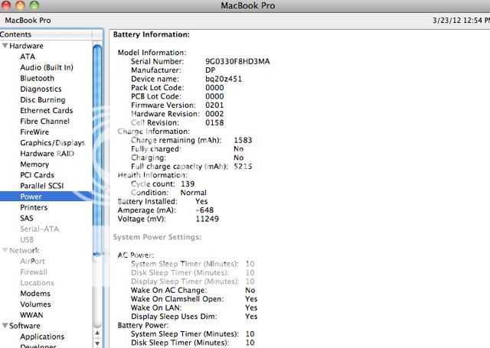Click full charge capacity value 5215
This screenshot has width=490, height=348.
pos(243,167)
